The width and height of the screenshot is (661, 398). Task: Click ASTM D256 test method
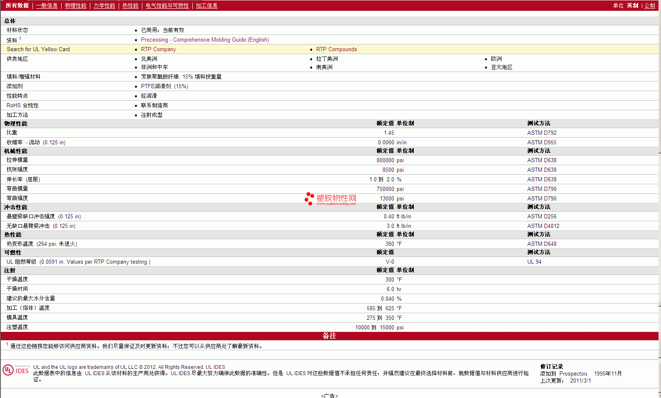coord(542,217)
